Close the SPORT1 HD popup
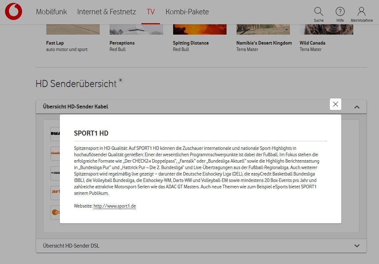This screenshot has height=264, width=379. (x=336, y=104)
